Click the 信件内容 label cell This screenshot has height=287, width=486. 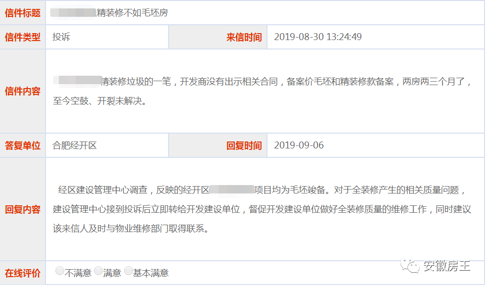pos(23,91)
